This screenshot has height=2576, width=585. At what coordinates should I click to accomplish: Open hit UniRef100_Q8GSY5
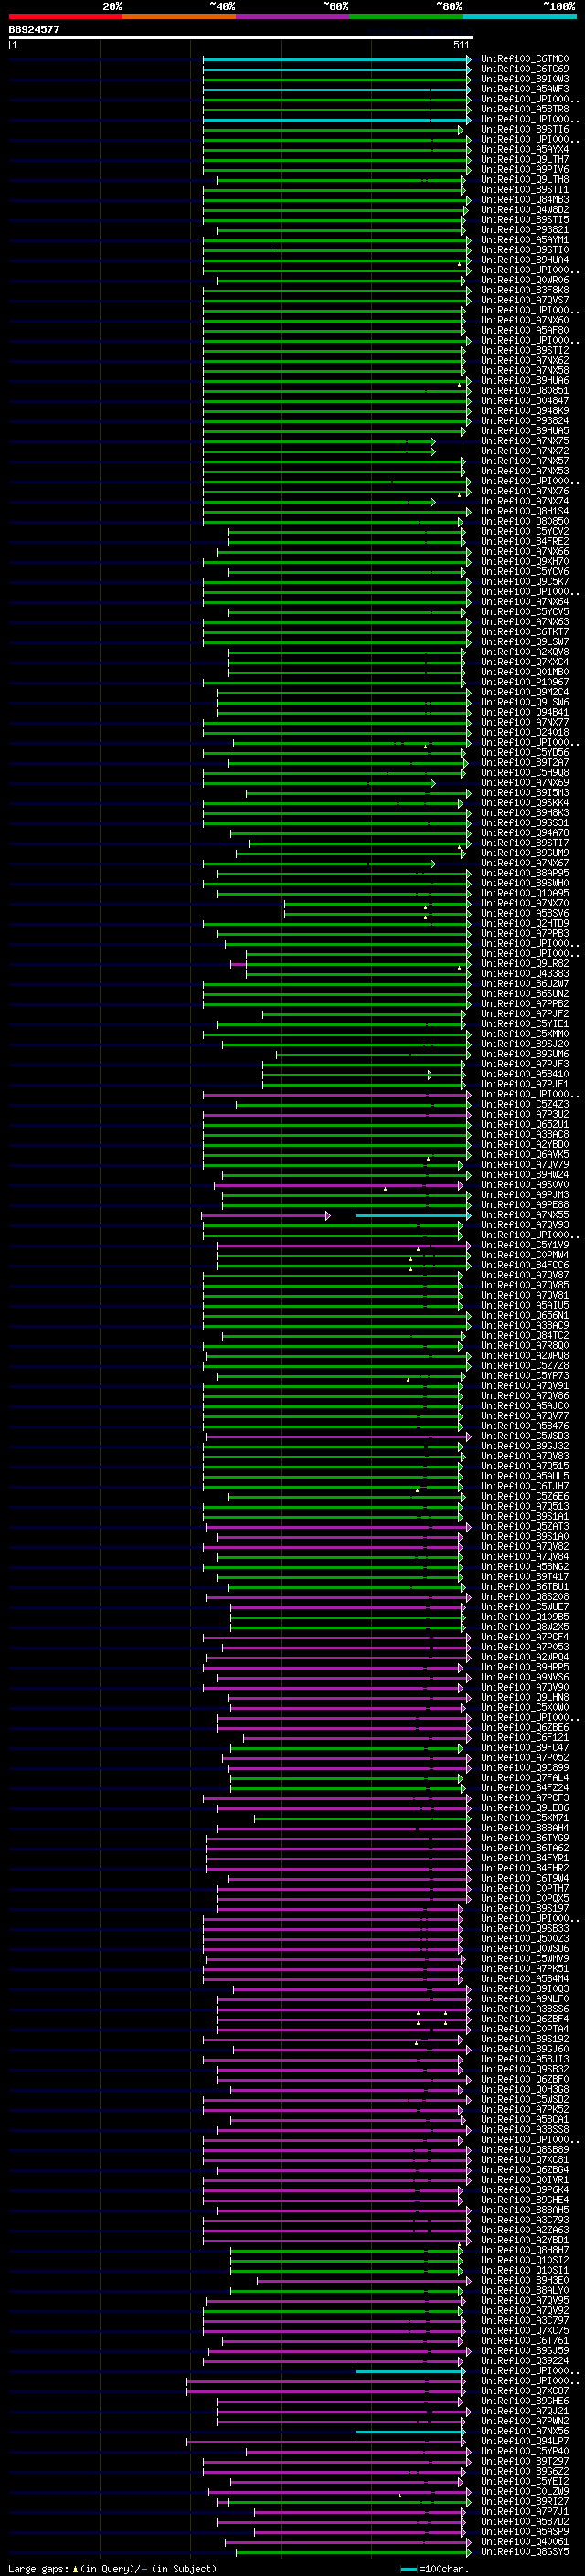(x=524, y=2551)
